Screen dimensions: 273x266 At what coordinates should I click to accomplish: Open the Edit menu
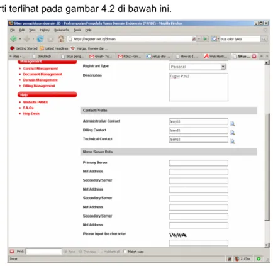tap(22, 30)
